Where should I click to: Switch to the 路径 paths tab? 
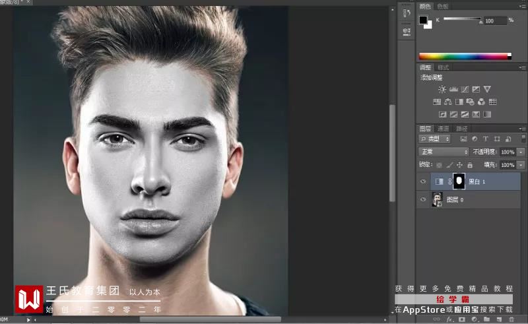(461, 129)
